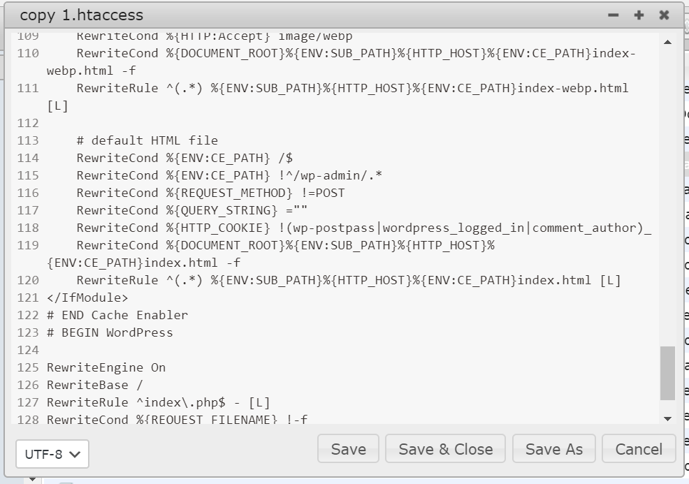Screen dimensions: 689x484
Task: Click Save & Close
Action: point(445,449)
